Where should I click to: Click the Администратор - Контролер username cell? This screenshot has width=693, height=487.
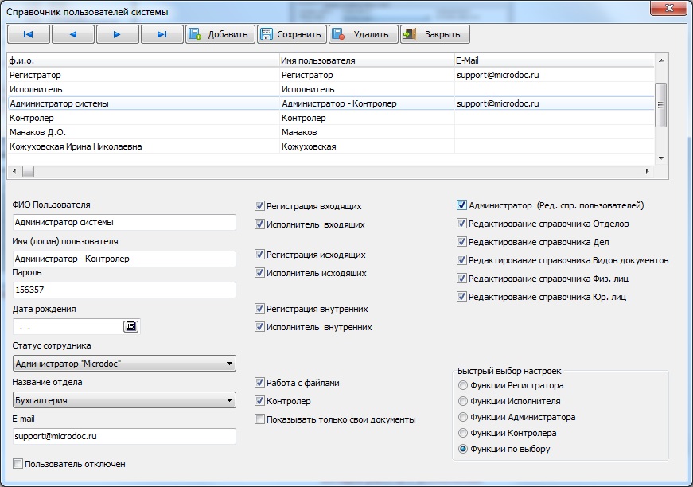[368, 104]
